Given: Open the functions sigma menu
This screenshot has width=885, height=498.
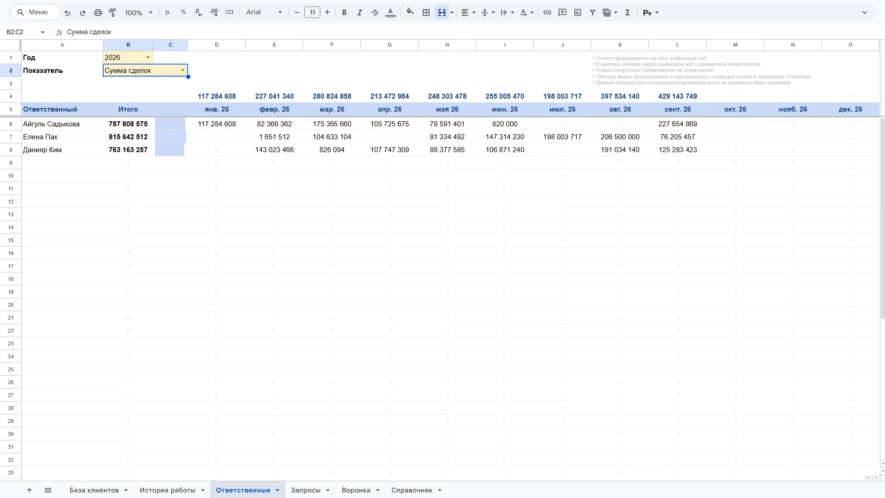Looking at the screenshot, I should [627, 12].
